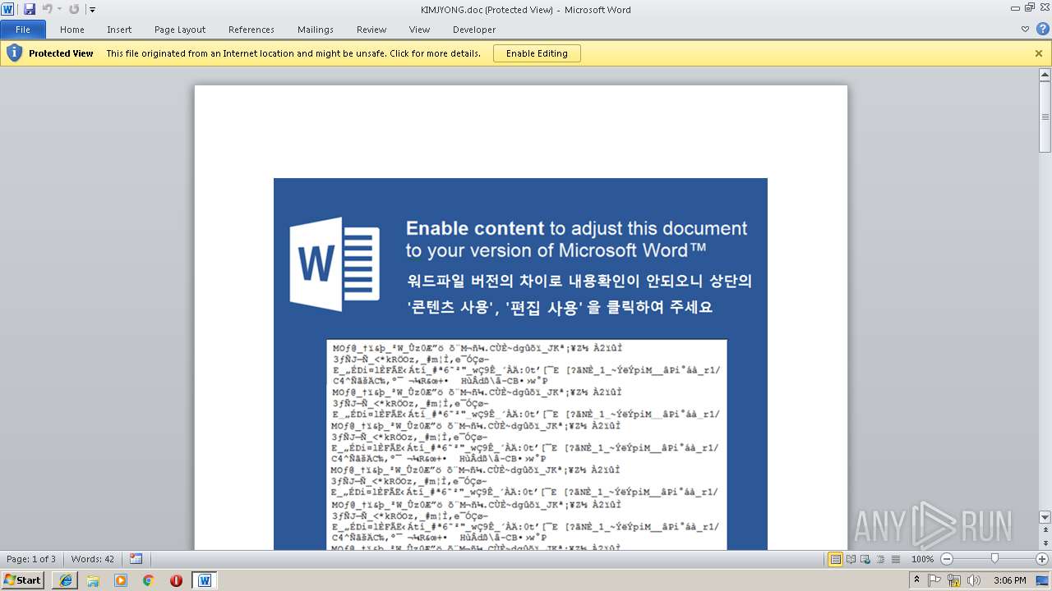The width and height of the screenshot is (1052, 591).
Task: Click the macro recording icon in status bar
Action: tap(136, 559)
